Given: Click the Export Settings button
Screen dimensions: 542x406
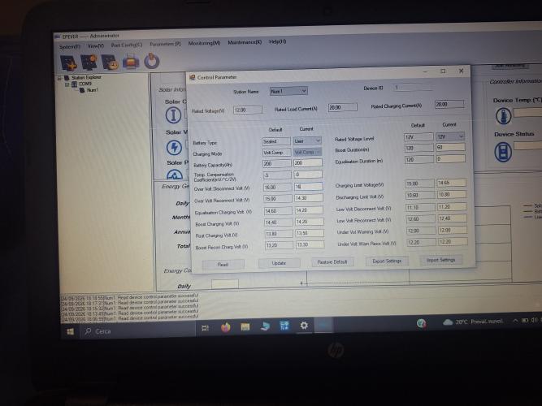Looking at the screenshot, I should point(387,261).
